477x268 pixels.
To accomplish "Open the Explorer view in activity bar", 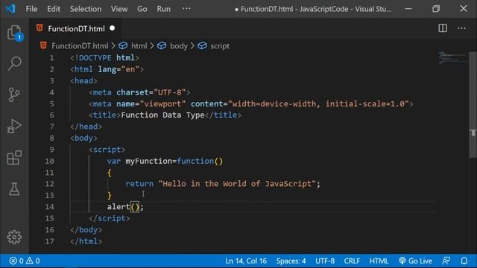I will click(x=14, y=33).
